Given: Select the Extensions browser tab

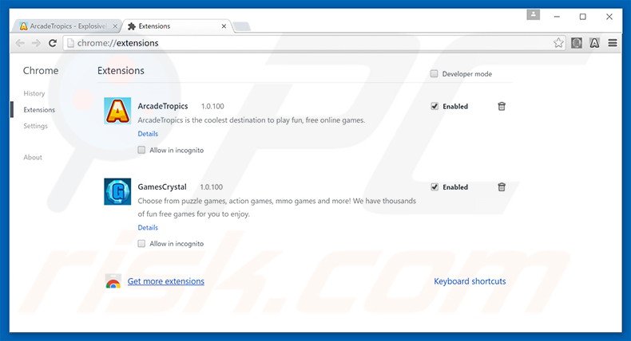Looking at the screenshot, I should click(177, 26).
